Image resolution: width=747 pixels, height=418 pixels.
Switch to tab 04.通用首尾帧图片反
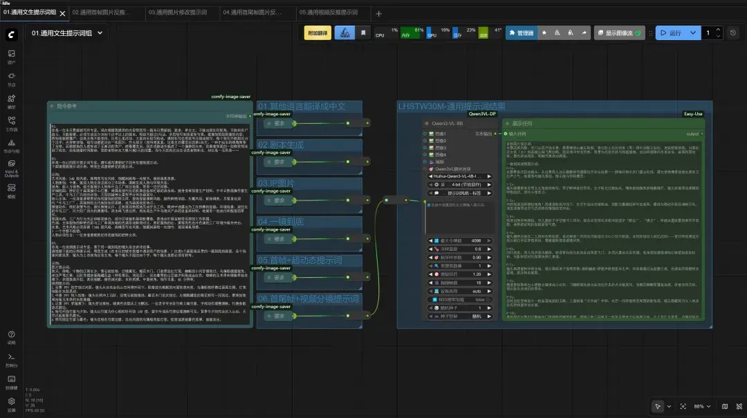[252, 12]
